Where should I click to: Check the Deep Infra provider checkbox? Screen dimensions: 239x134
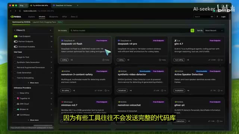pyautogui.click(x=15, y=93)
